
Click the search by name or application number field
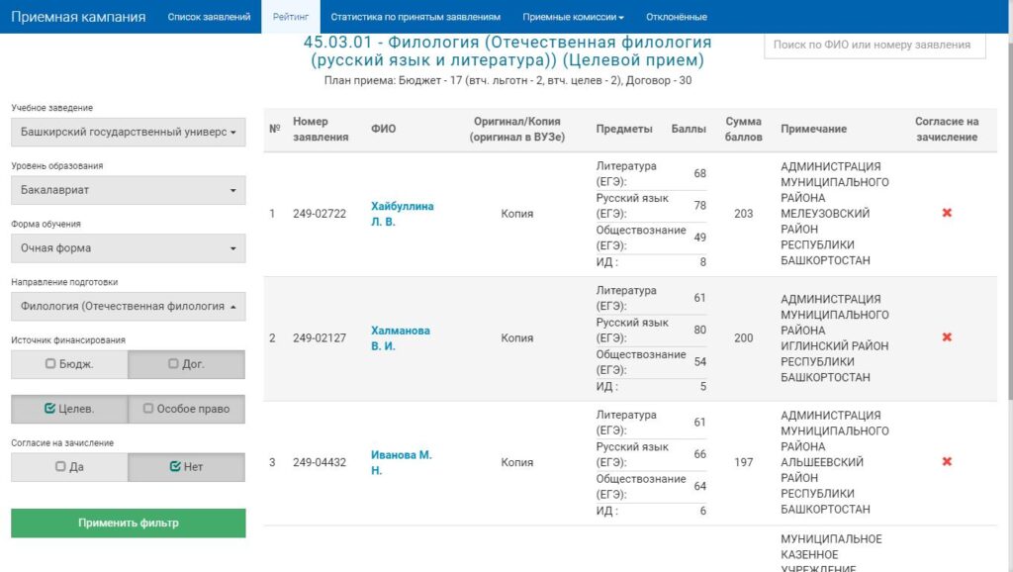pyautogui.click(x=875, y=45)
